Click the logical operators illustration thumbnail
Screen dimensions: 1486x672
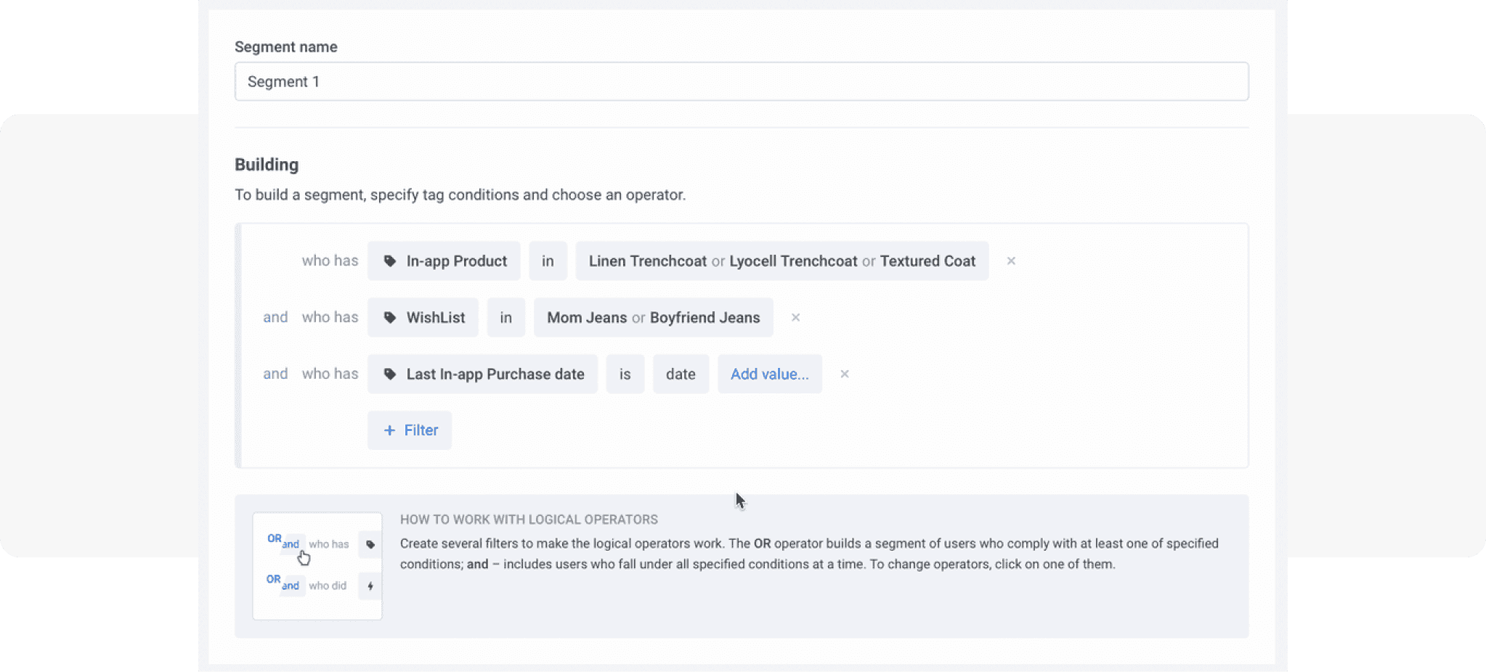point(317,566)
